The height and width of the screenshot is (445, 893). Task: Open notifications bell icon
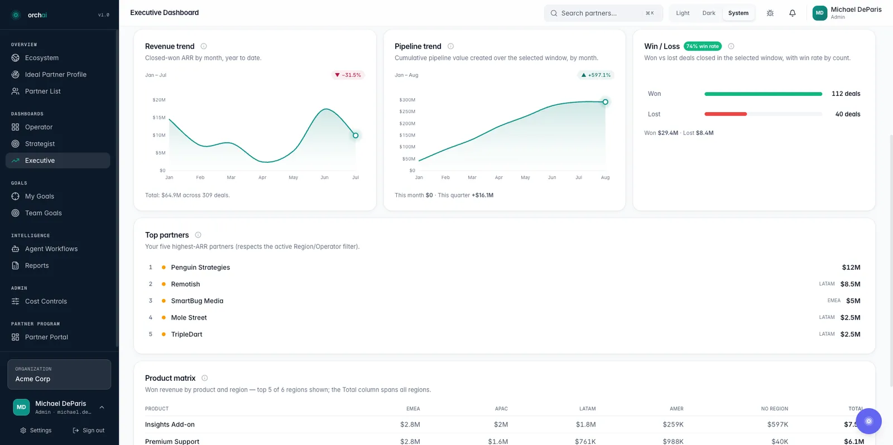point(793,13)
